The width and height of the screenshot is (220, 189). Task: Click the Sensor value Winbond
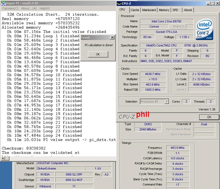pyautogui.click(x=45, y=186)
